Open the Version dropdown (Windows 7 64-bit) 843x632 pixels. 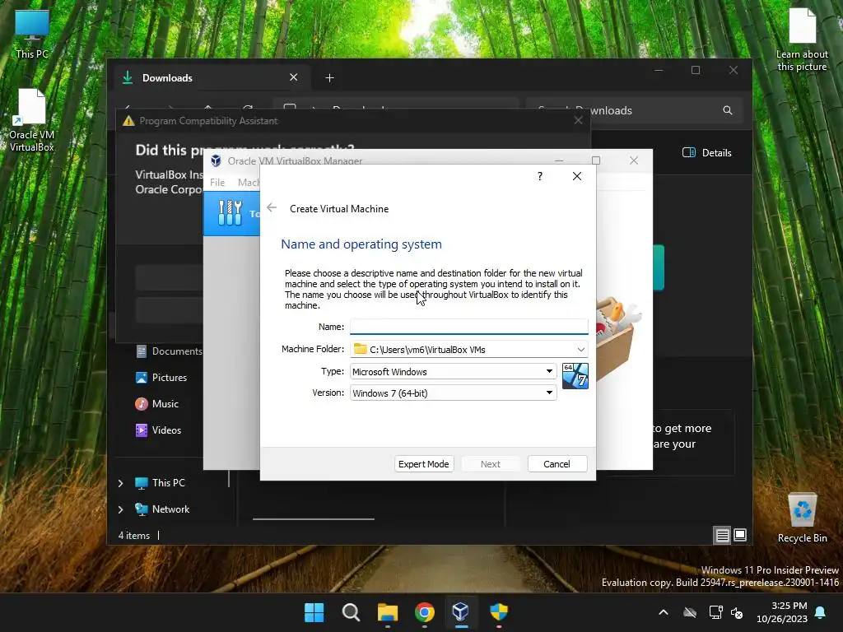454,393
